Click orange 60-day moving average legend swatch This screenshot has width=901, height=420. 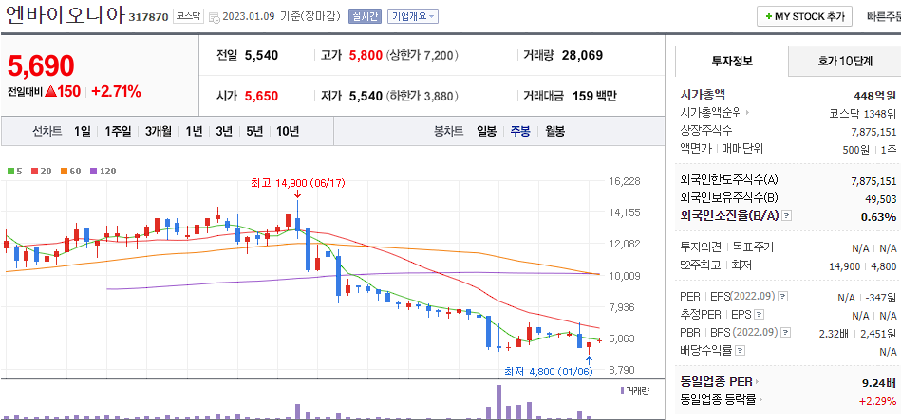coord(64,171)
